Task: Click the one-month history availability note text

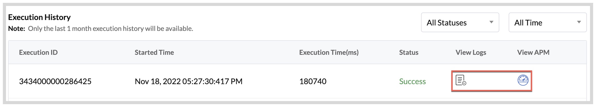Action: (x=111, y=29)
